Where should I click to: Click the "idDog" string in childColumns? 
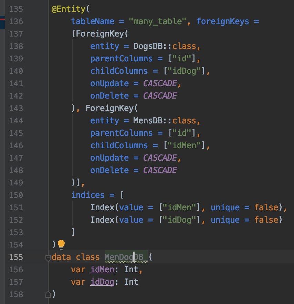[x=184, y=71]
